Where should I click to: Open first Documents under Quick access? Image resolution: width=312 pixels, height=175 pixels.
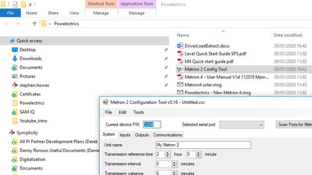click(x=31, y=68)
